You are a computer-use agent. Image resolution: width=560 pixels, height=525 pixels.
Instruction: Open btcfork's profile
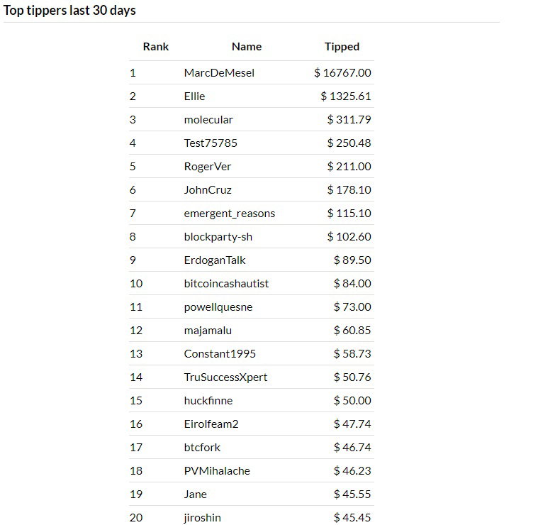202,448
